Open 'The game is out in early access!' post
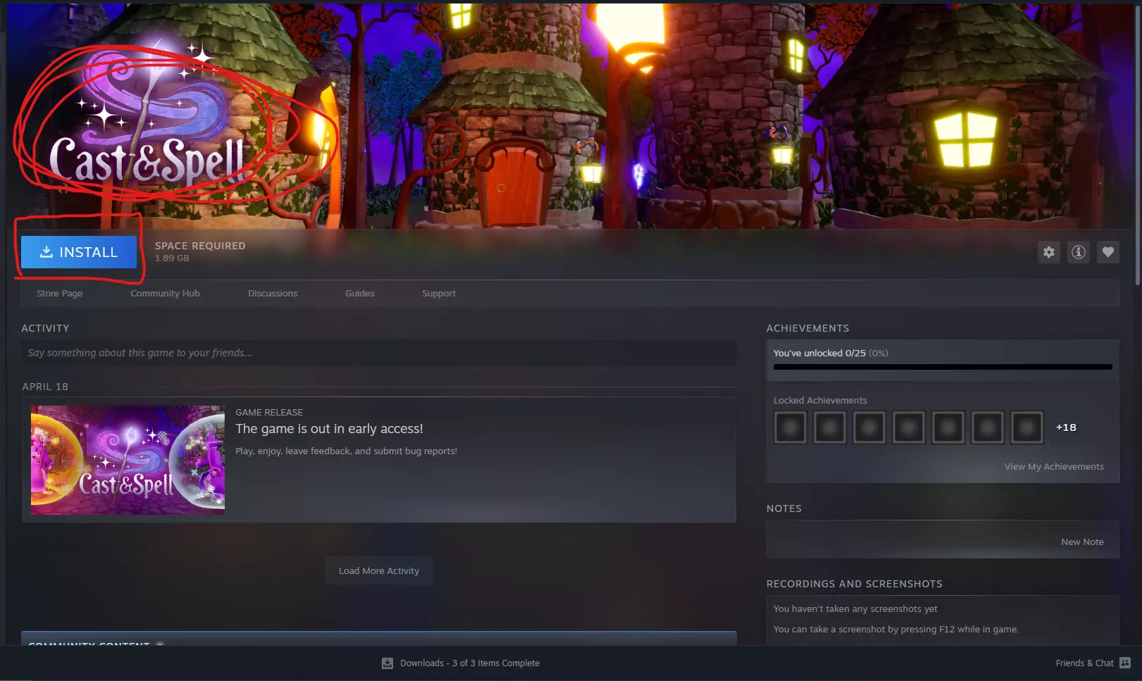 coord(329,429)
